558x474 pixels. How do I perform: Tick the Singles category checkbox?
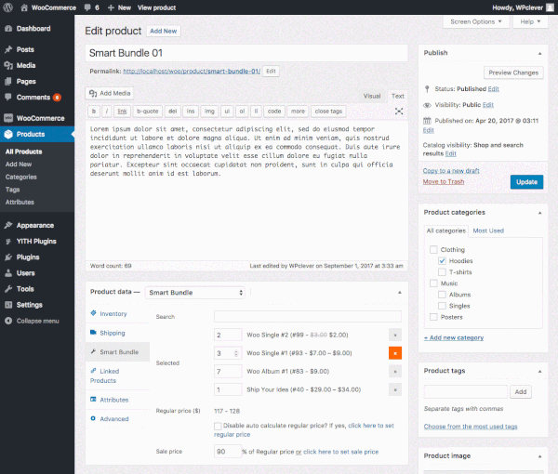pyautogui.click(x=442, y=306)
